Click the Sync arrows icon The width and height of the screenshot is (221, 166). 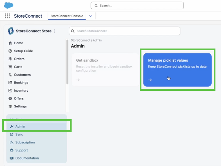click(x=11, y=134)
